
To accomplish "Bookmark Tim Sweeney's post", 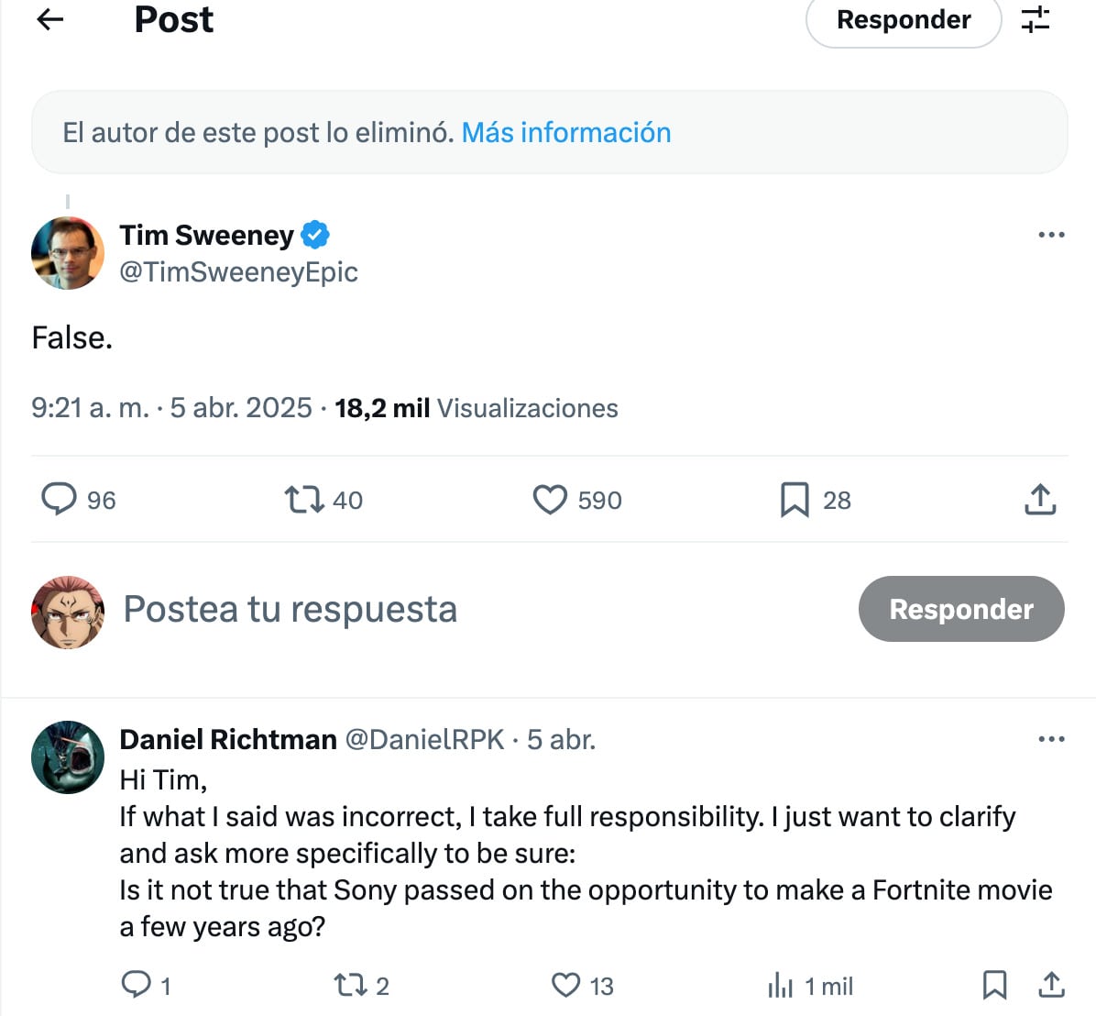I will pos(795,500).
